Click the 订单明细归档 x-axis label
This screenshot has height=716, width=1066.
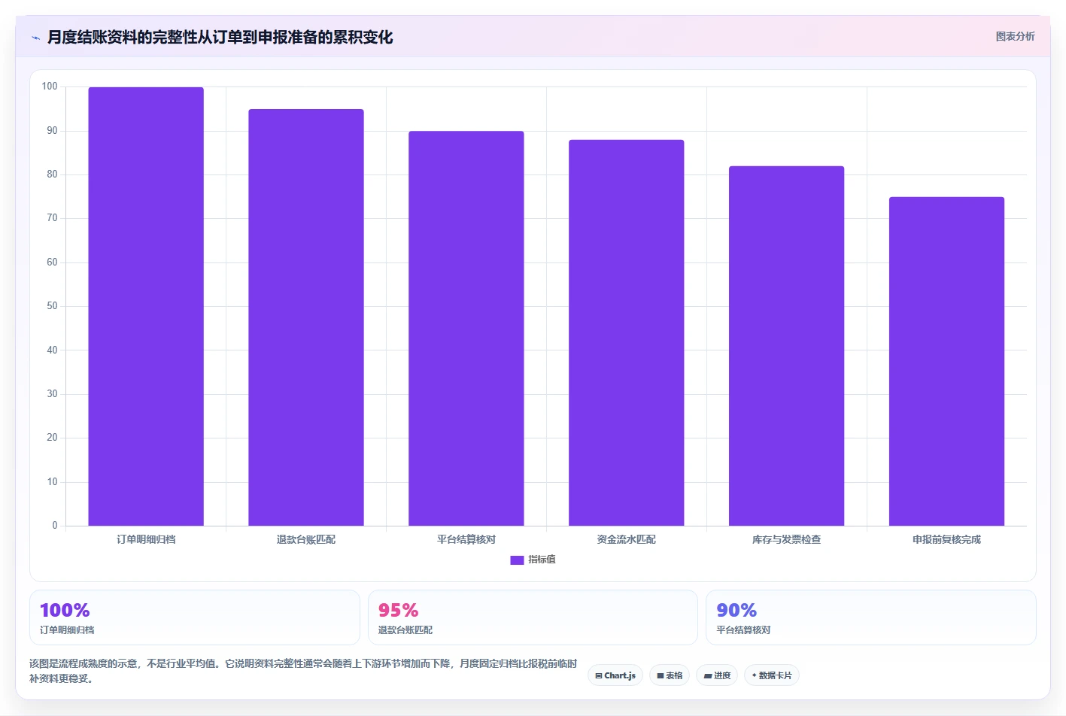146,539
